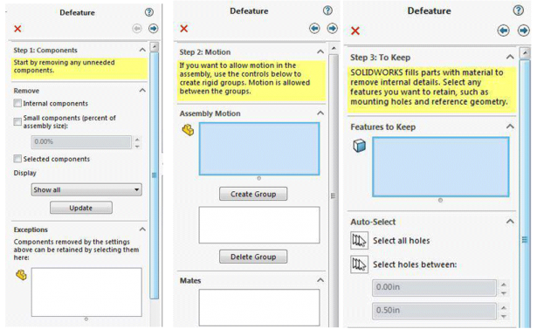The width and height of the screenshot is (537, 329).
Task: Click the Update button
Action: (81, 208)
